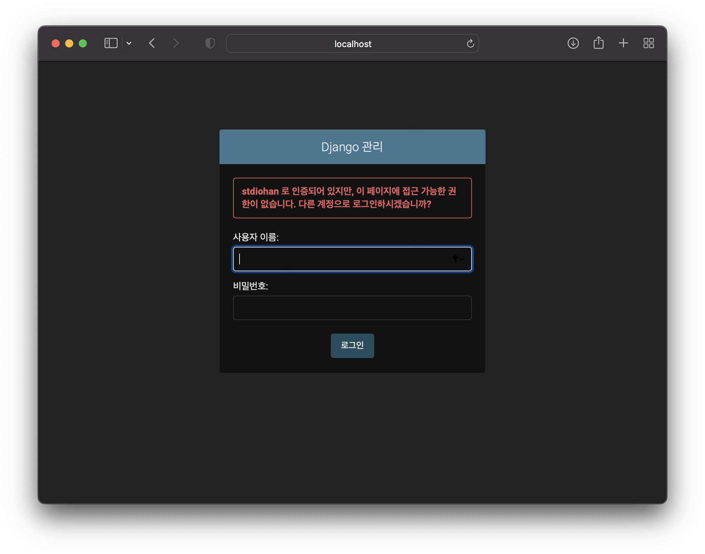Go back to the previous page
The height and width of the screenshot is (554, 705).
click(x=152, y=43)
